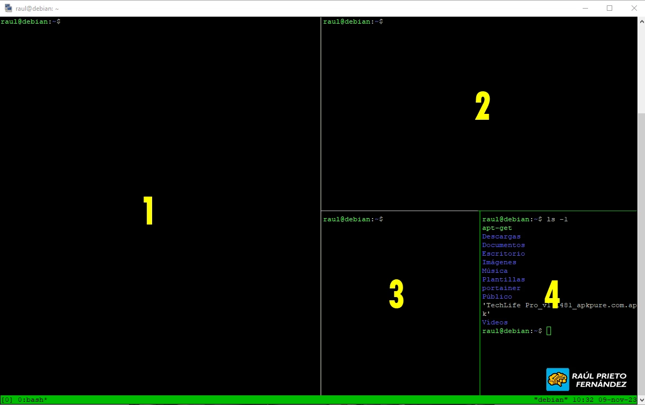Select the "Descargas" directory in the listing
This screenshot has width=645, height=405.
coord(501,236)
